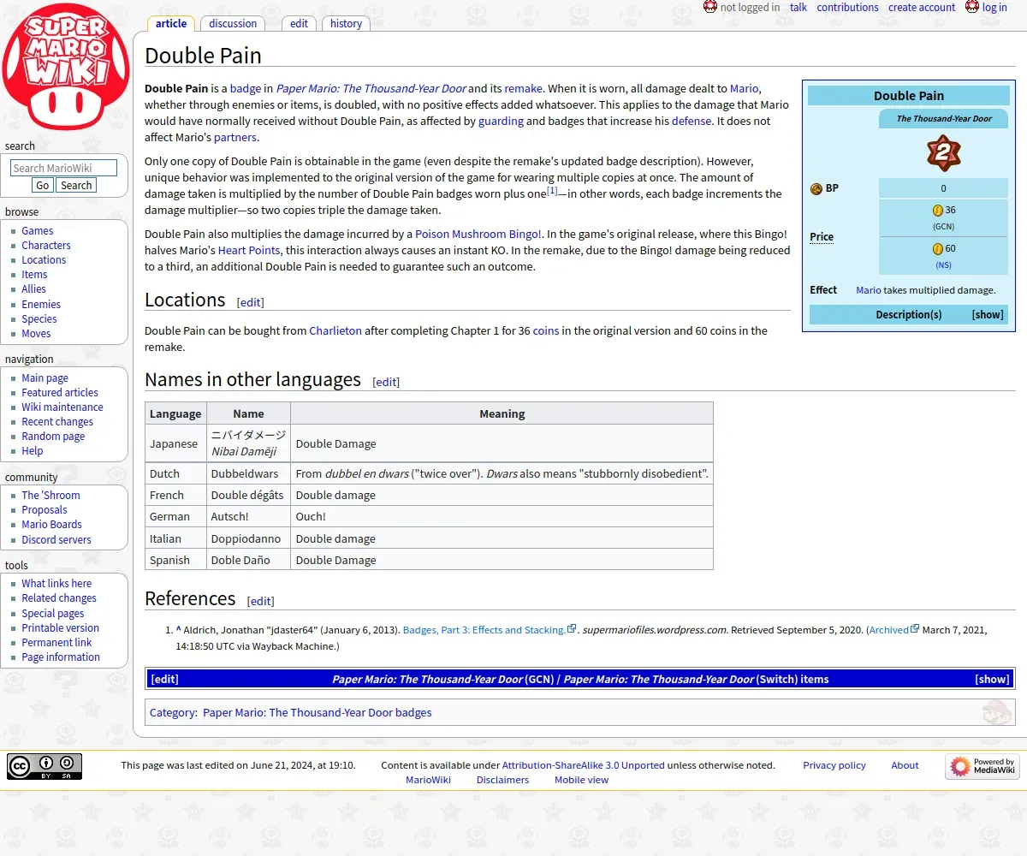Open Featured articles link
The width and height of the screenshot is (1027, 856).
(x=60, y=392)
